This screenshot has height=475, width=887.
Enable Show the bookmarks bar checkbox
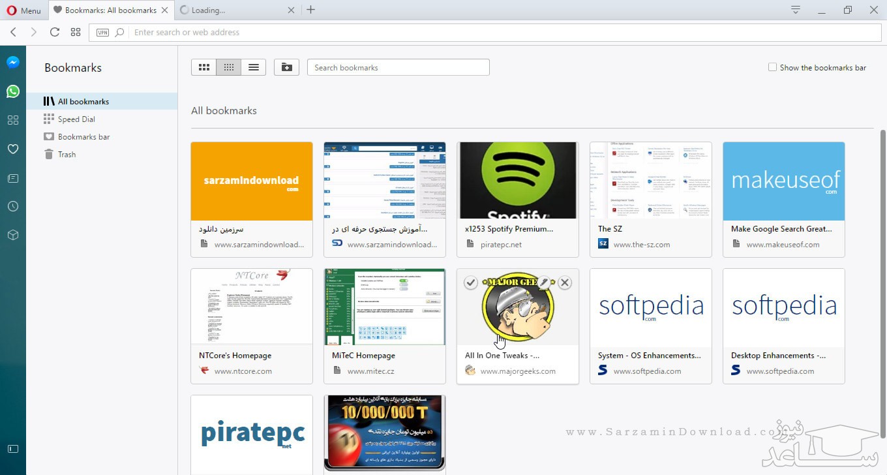pyautogui.click(x=772, y=67)
